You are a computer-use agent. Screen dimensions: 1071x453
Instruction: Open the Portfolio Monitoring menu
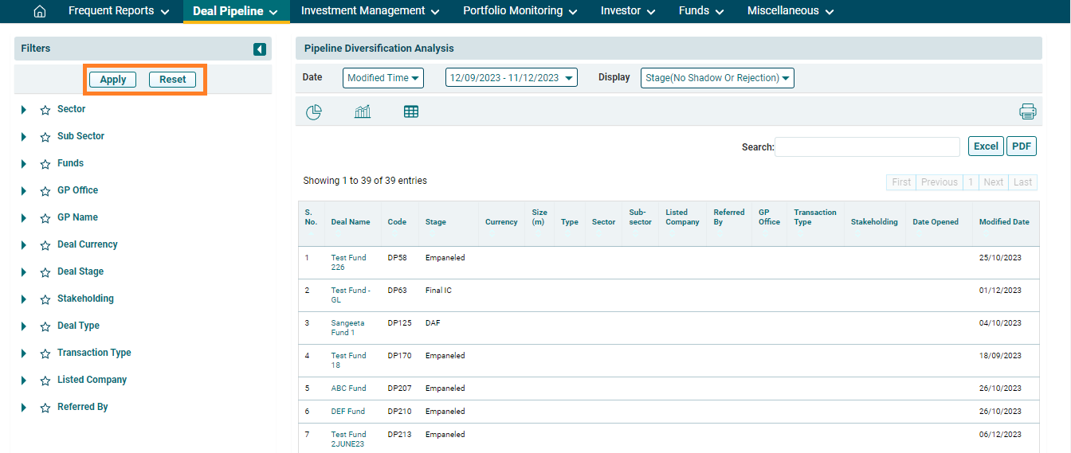pos(520,11)
